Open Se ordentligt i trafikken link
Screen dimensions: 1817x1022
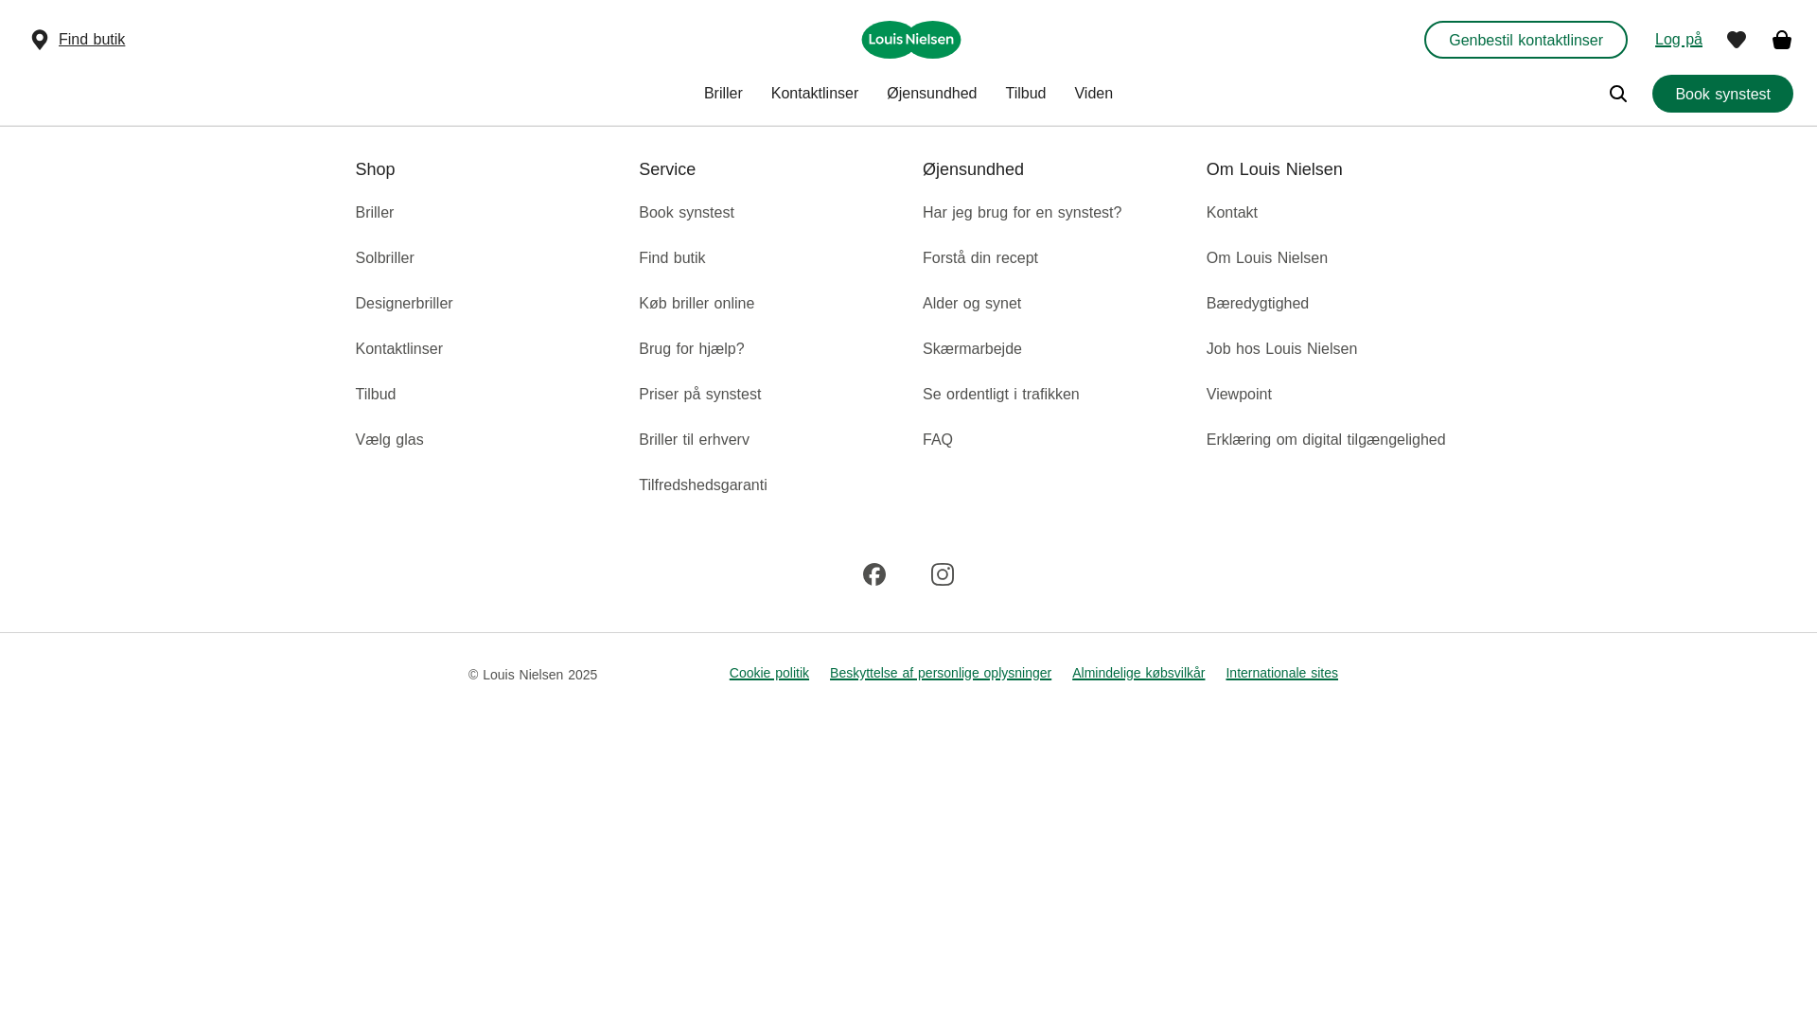[x=1000, y=395]
